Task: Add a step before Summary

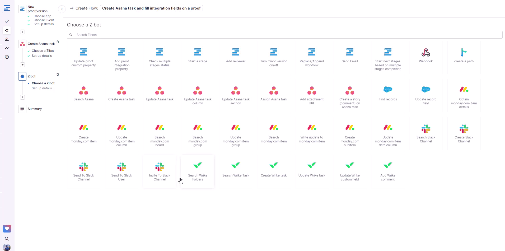Action: 22,97
